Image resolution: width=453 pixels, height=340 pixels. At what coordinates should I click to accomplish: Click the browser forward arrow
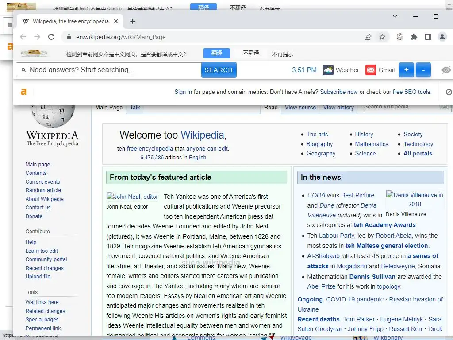pyautogui.click(x=37, y=37)
